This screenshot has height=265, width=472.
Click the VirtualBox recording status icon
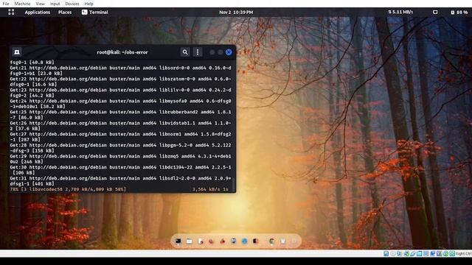[433, 254]
